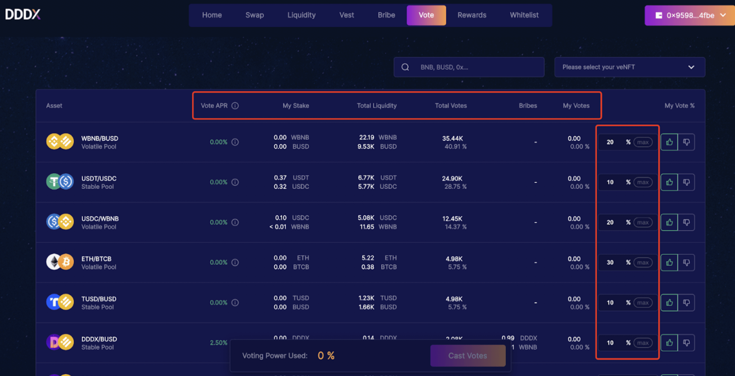
Task: Click the Asset column header
Action: pos(54,106)
